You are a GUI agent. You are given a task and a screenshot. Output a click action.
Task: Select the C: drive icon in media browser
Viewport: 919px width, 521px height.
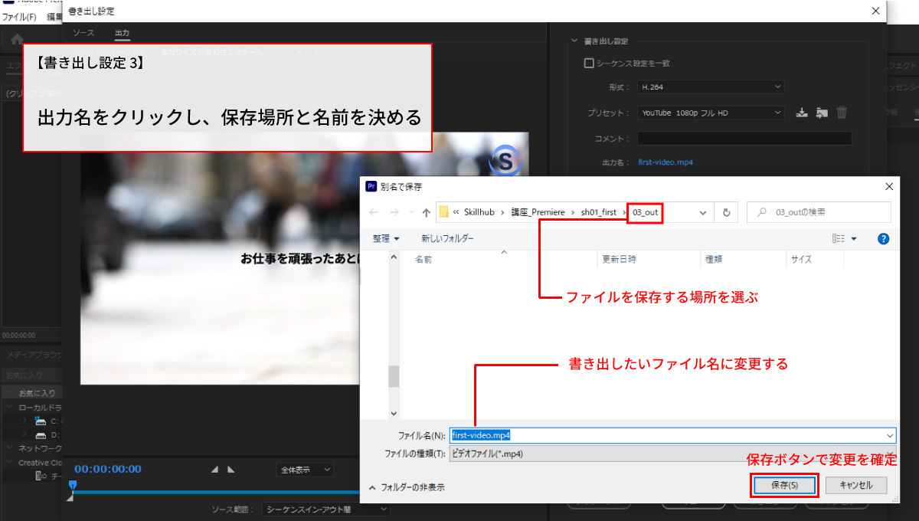click(x=41, y=421)
